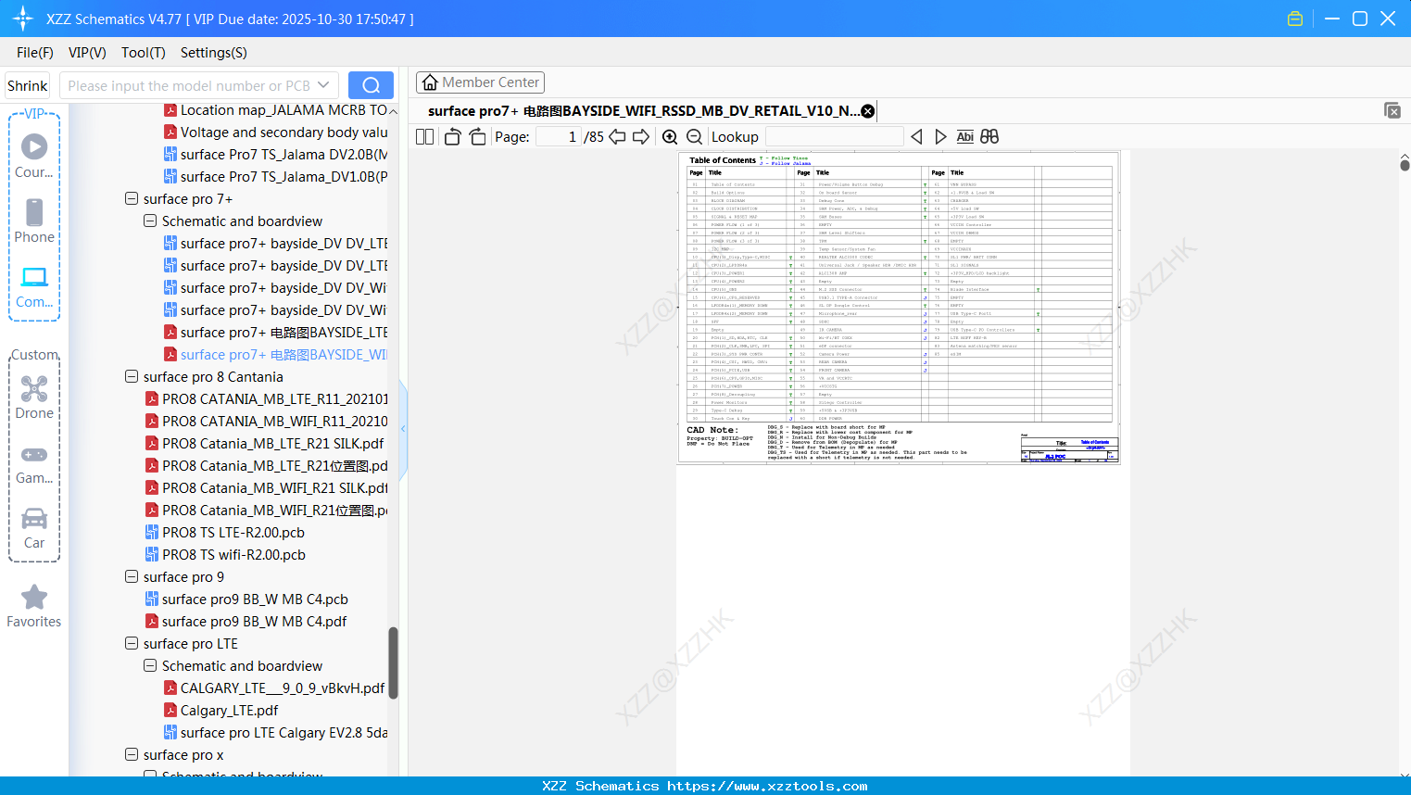Click the toolbox icon in title bar
The width and height of the screenshot is (1411, 795).
click(x=1295, y=19)
